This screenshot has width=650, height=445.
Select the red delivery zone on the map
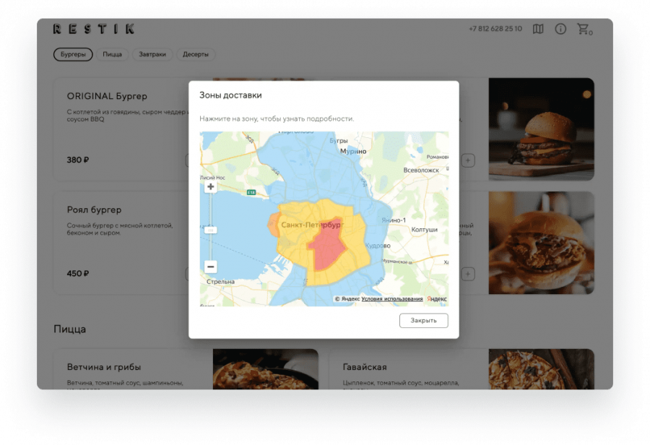pyautogui.click(x=327, y=247)
